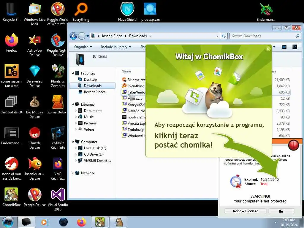Click the Windows Start orb
This screenshot has height=228, width=304.
tap(8, 222)
